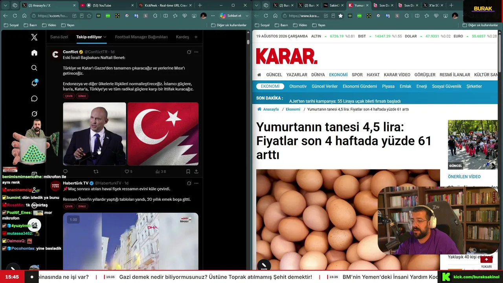Viewport: 503px width, 283px height.
Task: Open Güncel Veriler in Ekonomi subnav
Action: pos(325,86)
